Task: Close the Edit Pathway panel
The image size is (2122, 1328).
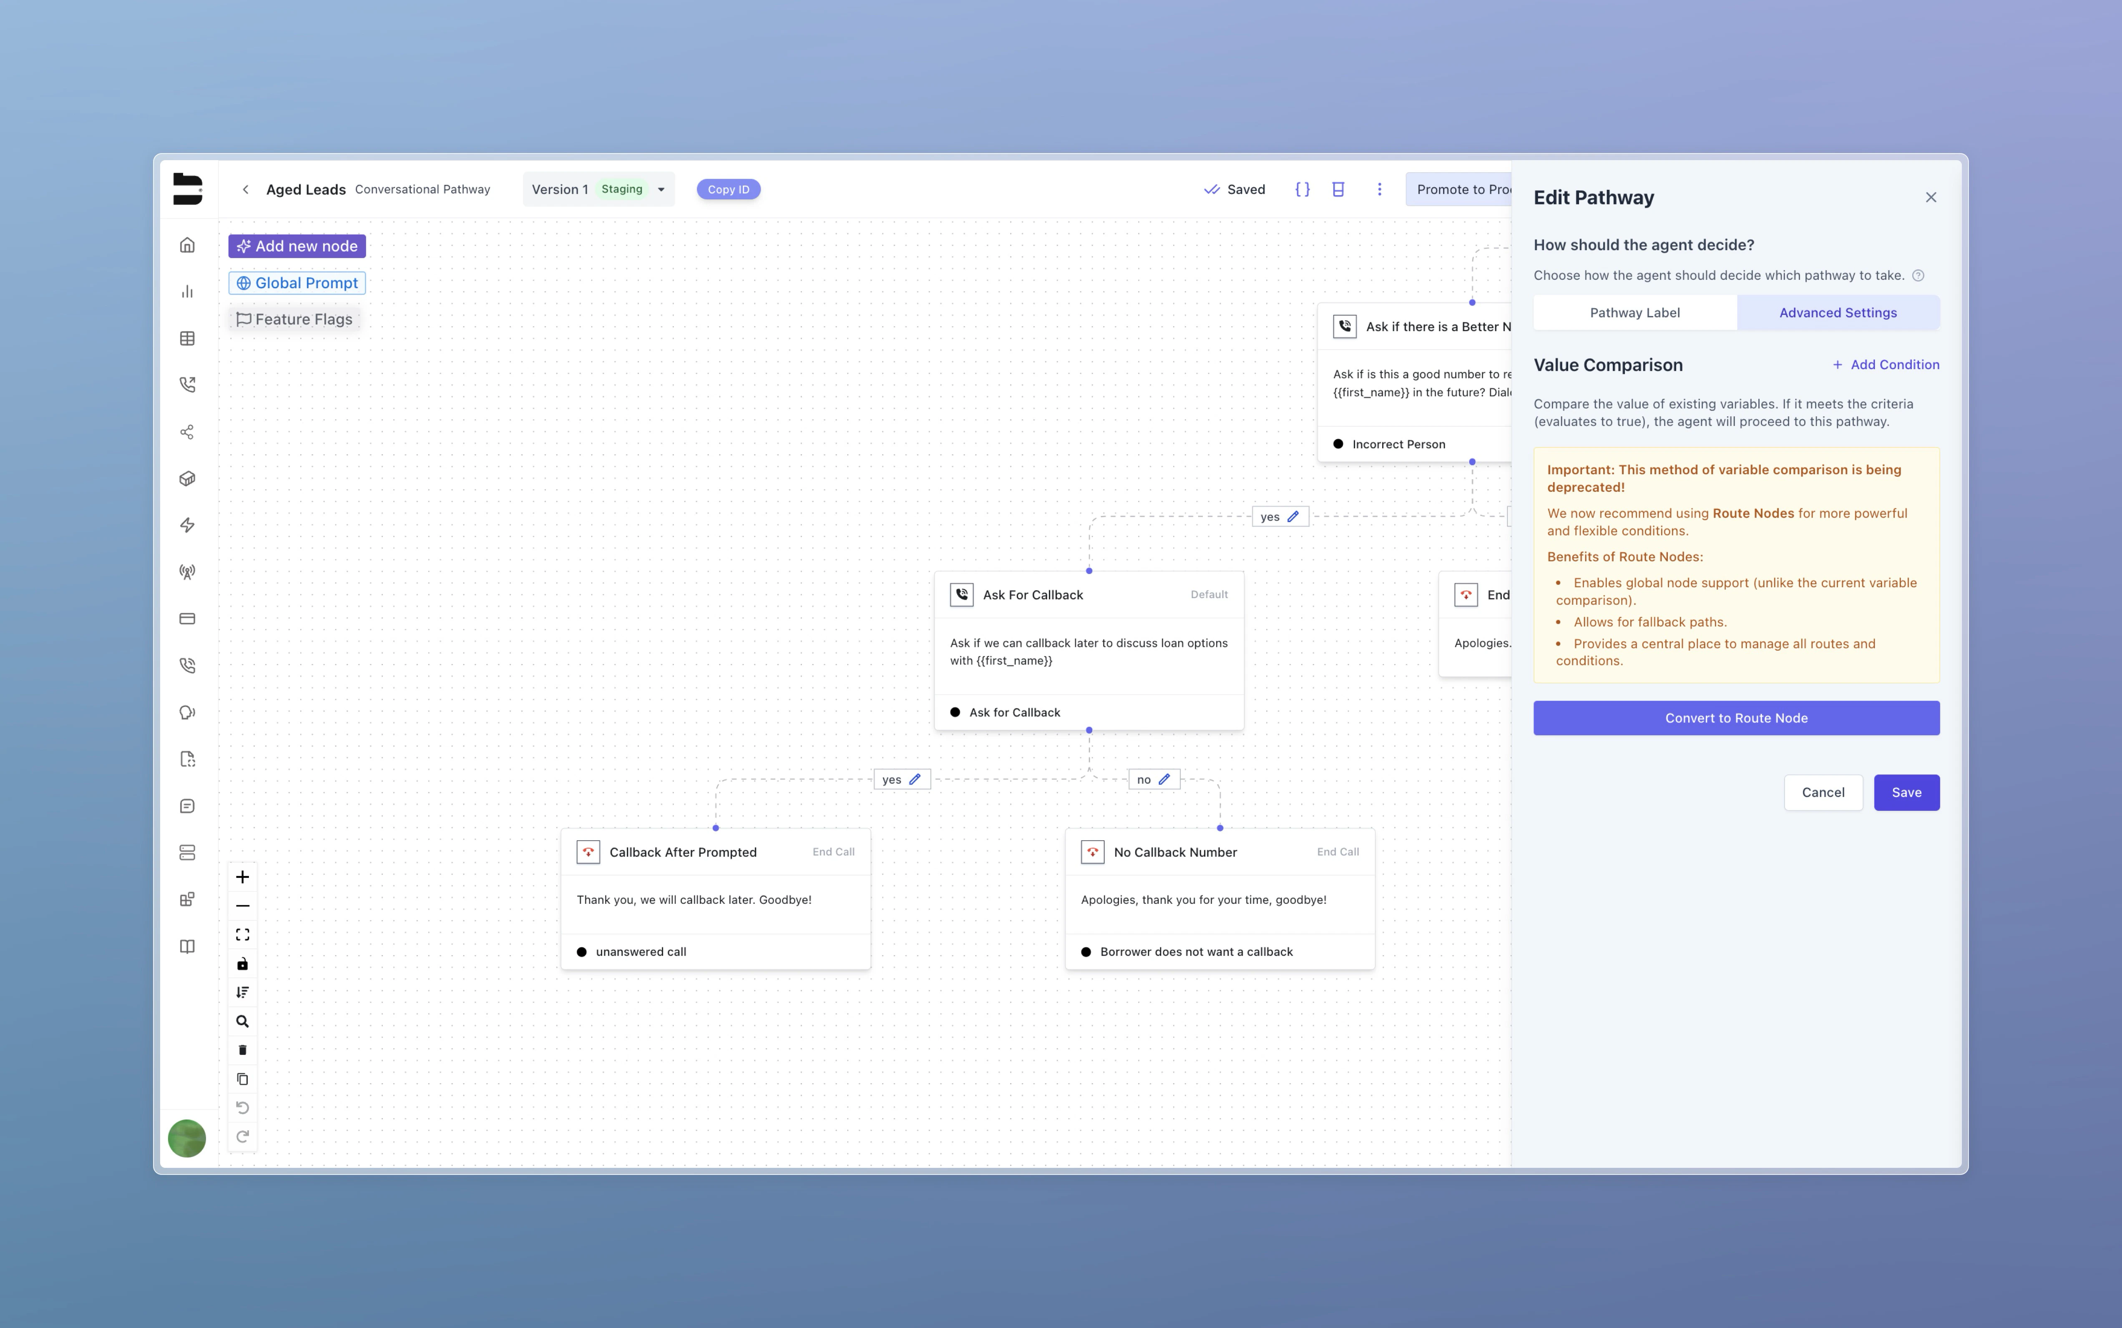Action: [x=1931, y=198]
